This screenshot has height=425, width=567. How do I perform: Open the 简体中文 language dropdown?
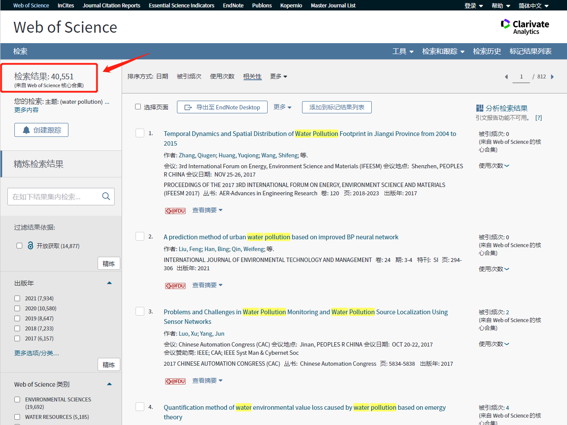coord(533,6)
